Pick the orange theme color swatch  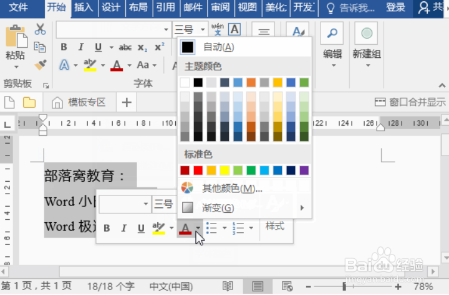(x=251, y=83)
